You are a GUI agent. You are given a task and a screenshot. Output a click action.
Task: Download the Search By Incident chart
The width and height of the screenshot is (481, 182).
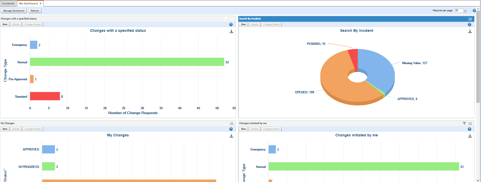470,31
